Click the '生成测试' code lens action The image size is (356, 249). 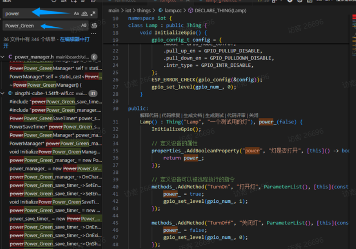point(215,115)
